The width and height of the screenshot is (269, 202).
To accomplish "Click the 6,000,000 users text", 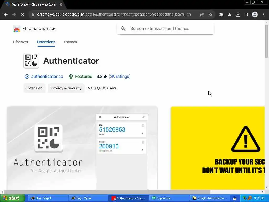I will tap(102, 88).
